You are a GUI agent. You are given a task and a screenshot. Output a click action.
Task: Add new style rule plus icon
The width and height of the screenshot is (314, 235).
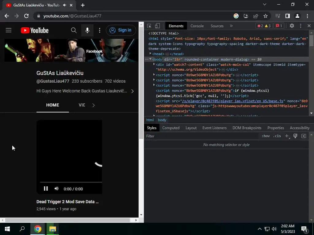pyautogui.click(x=287, y=136)
